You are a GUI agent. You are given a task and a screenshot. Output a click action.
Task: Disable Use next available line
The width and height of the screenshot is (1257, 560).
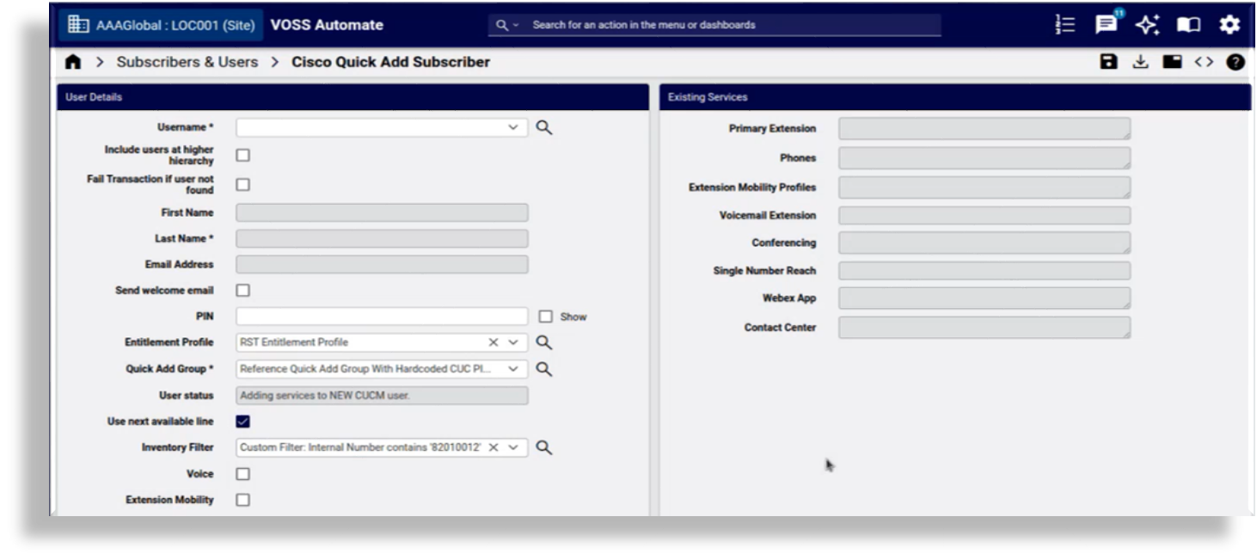point(243,422)
